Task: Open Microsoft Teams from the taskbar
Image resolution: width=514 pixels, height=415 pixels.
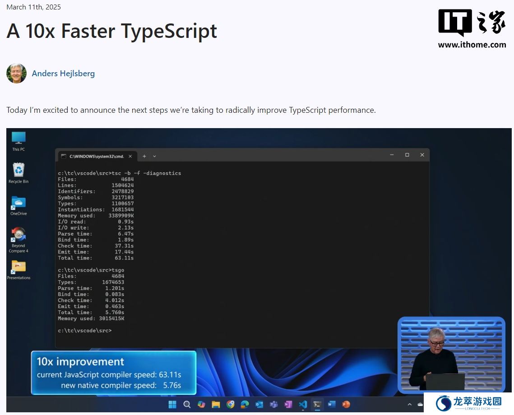Action: click(x=273, y=404)
